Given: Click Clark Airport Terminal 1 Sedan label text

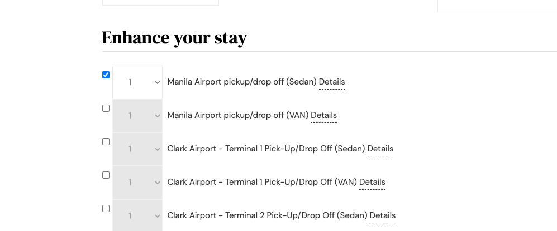Looking at the screenshot, I should [266, 149].
